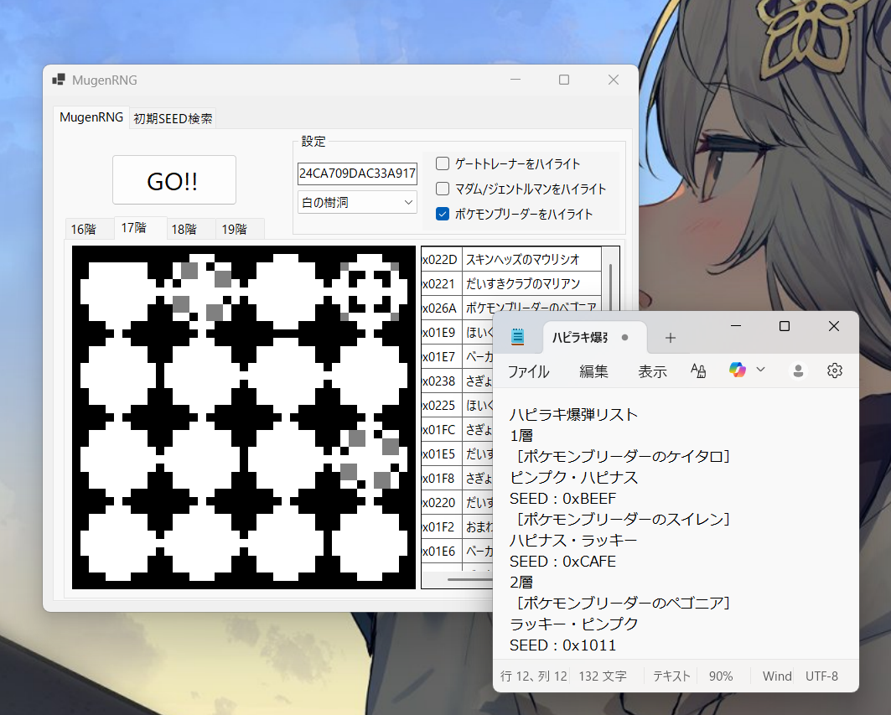This screenshot has height=715, width=891.
Task: Maximize the Notepad window
Action: point(785,326)
